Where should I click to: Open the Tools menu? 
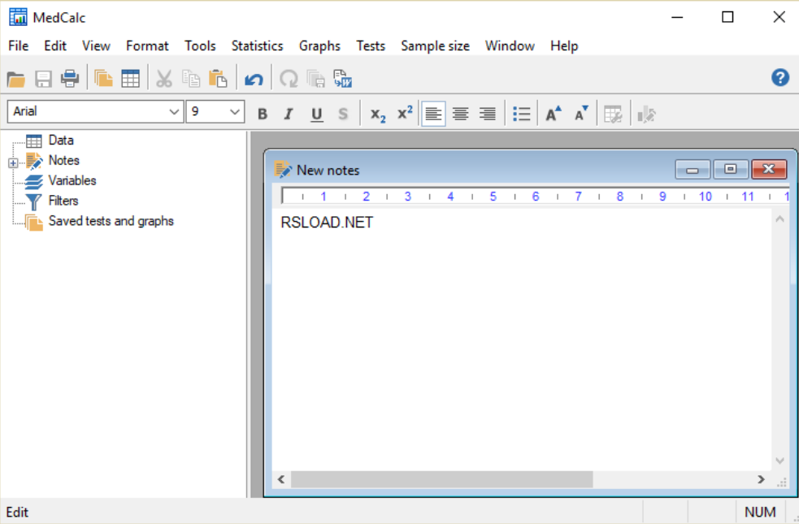(200, 45)
